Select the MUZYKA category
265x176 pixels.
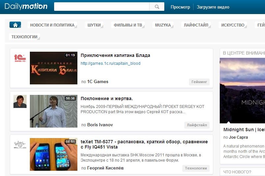[163, 25]
